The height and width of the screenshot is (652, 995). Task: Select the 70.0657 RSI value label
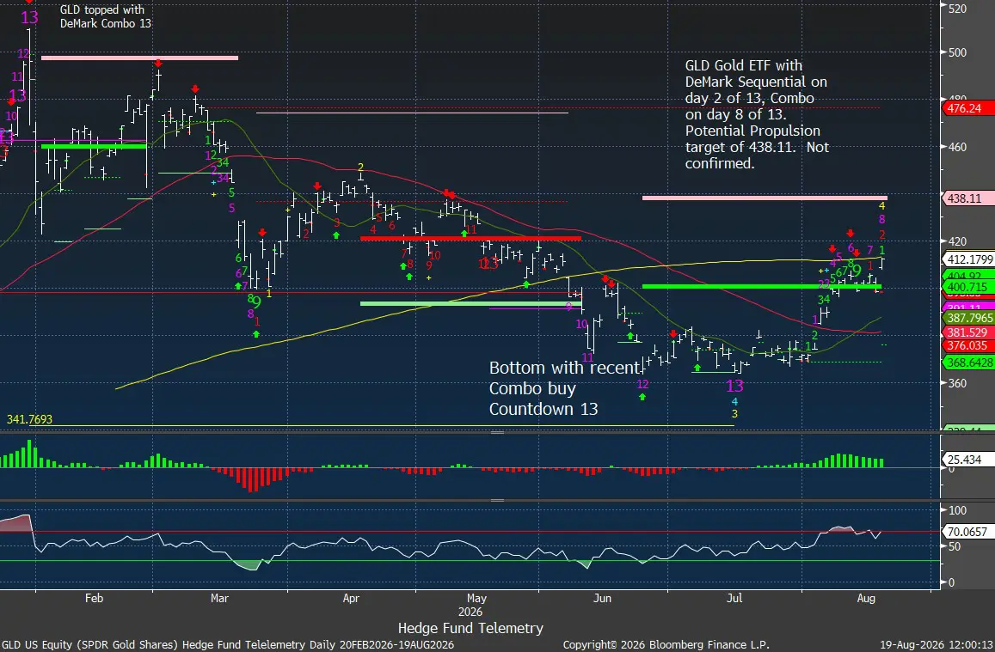[x=967, y=532]
